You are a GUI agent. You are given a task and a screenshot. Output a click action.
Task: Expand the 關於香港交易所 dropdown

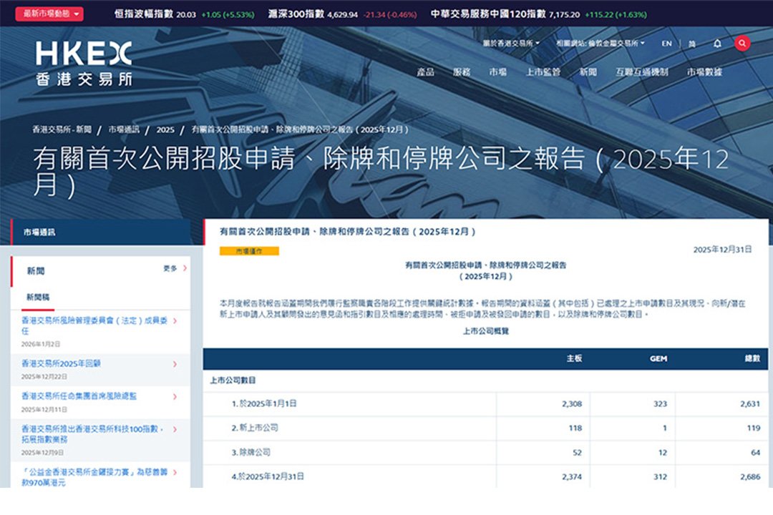512,44
